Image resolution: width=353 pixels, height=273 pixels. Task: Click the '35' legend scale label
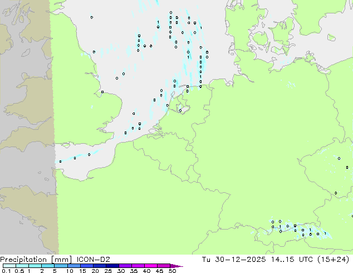[134, 271]
